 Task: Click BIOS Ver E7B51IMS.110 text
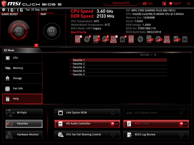141,28
